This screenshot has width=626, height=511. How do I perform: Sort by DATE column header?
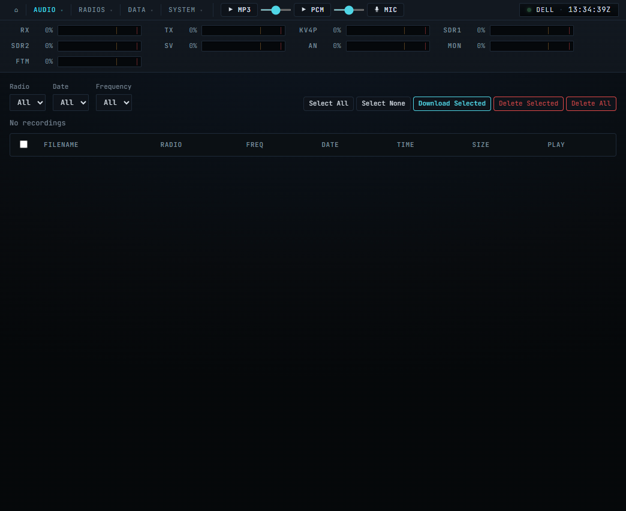pos(330,145)
